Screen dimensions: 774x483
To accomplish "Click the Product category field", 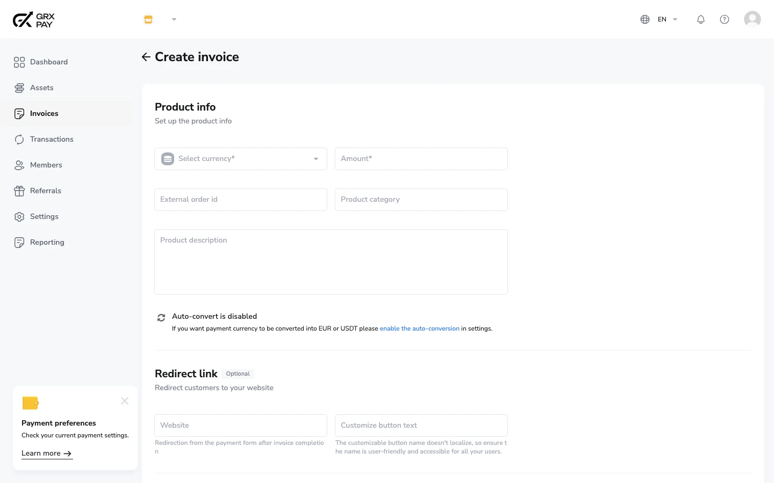I will 421,200.
